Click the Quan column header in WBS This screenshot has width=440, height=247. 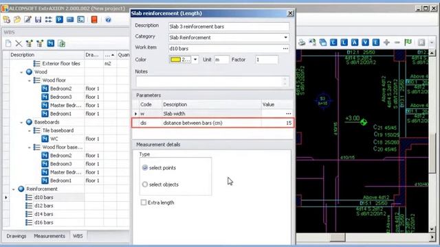point(123,55)
